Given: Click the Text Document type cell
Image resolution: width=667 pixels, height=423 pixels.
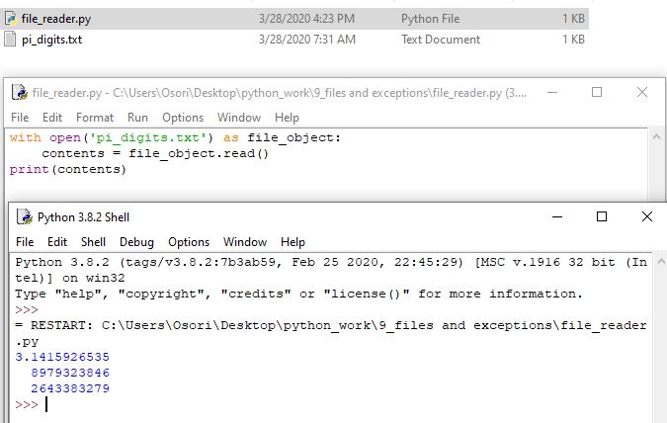Looking at the screenshot, I should 441,40.
